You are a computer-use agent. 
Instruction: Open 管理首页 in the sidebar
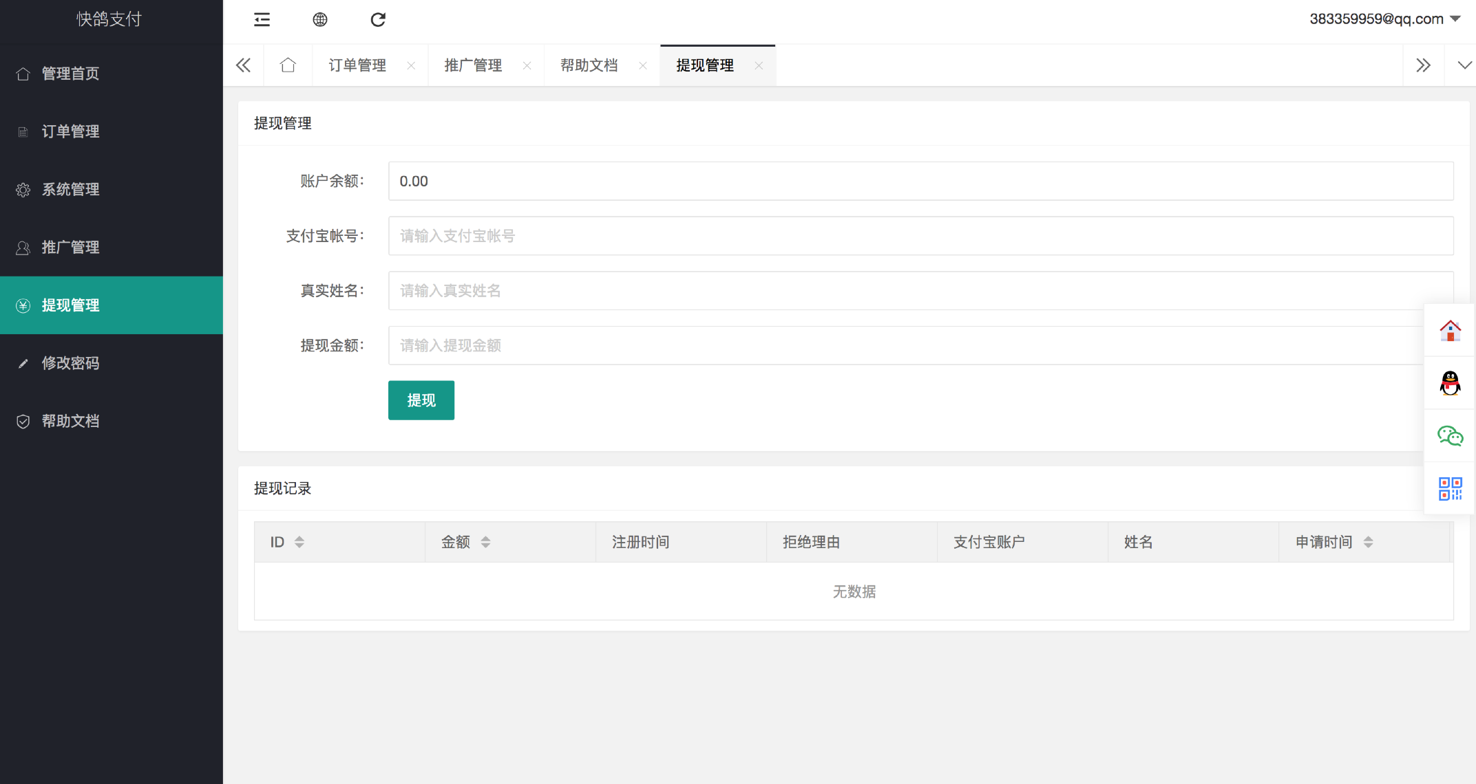(112, 74)
